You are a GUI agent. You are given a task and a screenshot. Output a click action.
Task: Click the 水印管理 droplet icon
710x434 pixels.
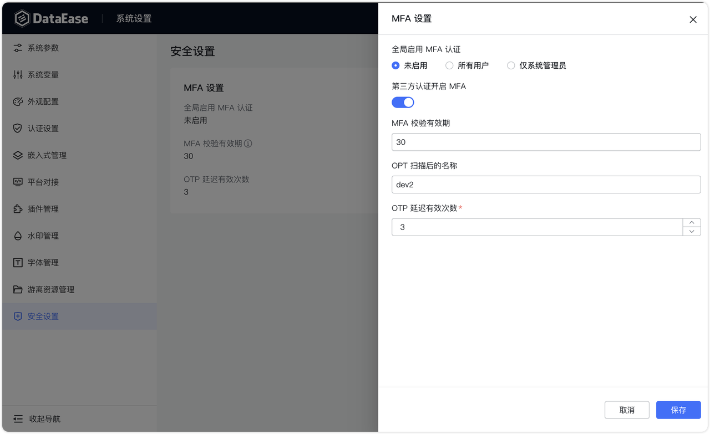(x=18, y=236)
